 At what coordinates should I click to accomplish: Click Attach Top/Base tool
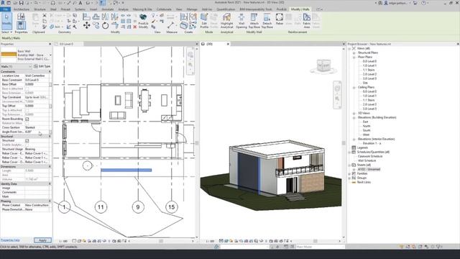coord(254,21)
